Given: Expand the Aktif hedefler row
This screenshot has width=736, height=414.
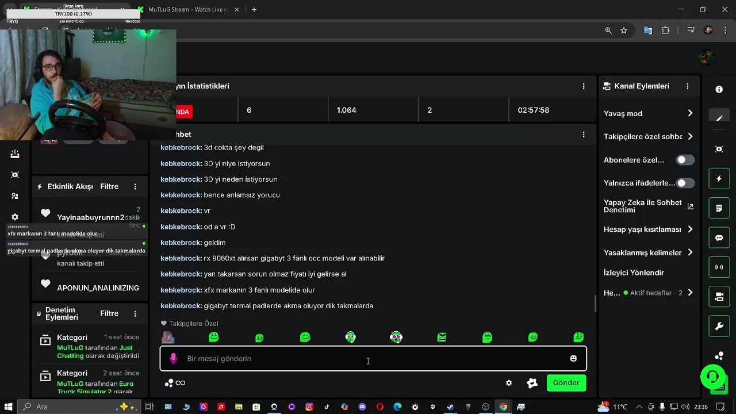Looking at the screenshot, I should coord(649,293).
